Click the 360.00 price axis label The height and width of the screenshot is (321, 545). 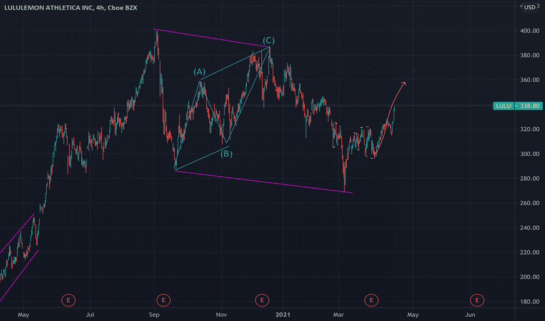click(530, 80)
